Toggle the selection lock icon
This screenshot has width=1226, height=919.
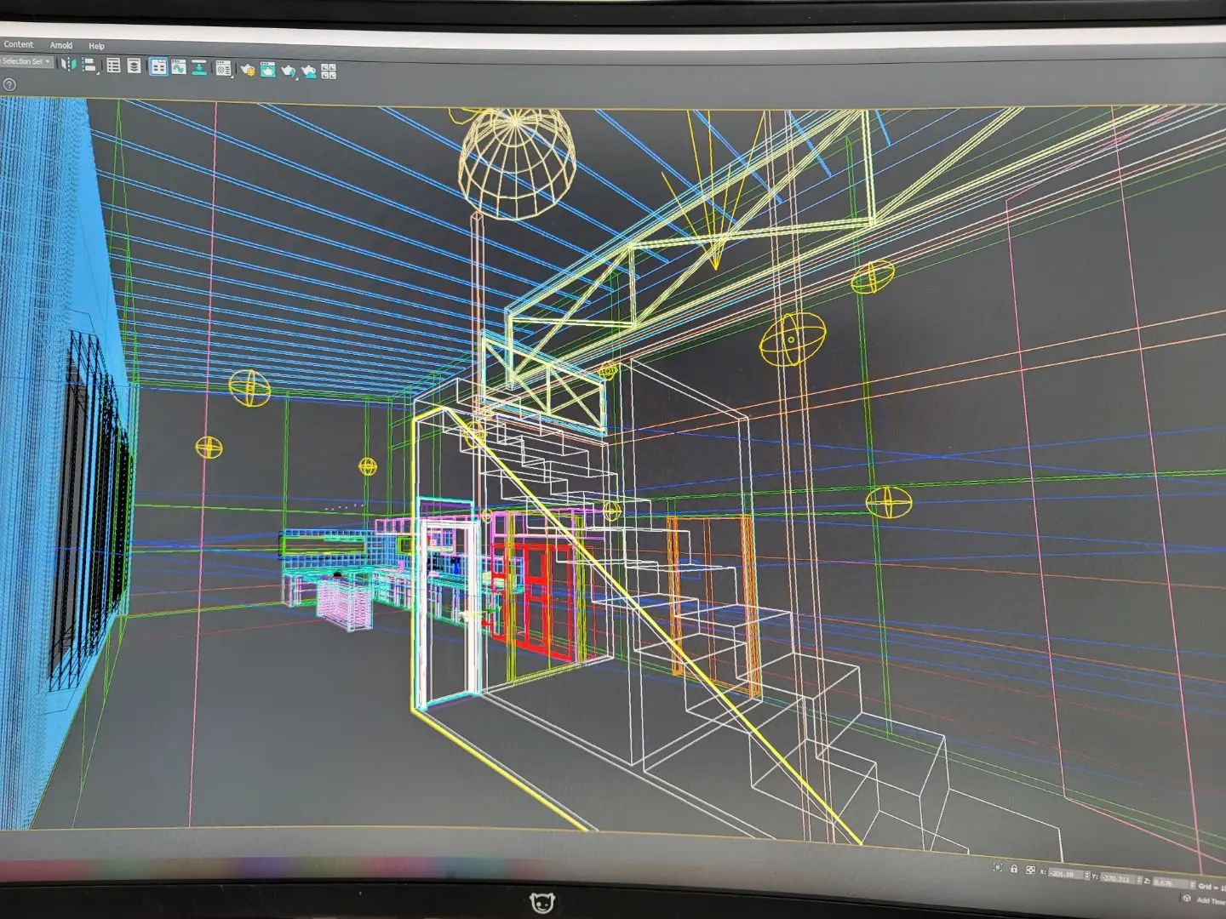(1014, 869)
